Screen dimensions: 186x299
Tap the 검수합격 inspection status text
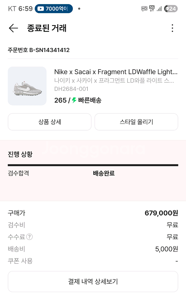(18, 173)
